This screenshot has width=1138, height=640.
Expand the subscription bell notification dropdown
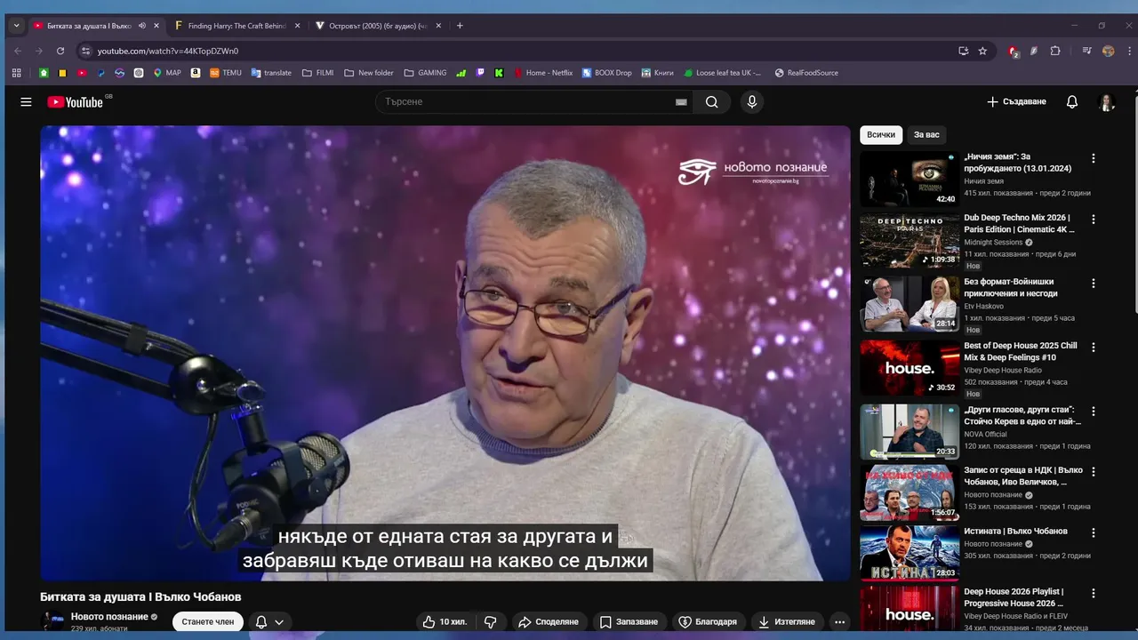(x=270, y=622)
